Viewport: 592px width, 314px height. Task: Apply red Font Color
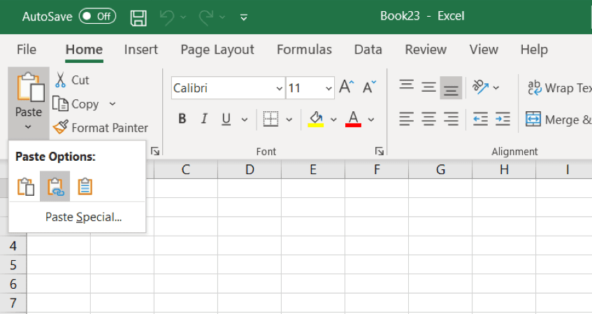pyautogui.click(x=354, y=119)
